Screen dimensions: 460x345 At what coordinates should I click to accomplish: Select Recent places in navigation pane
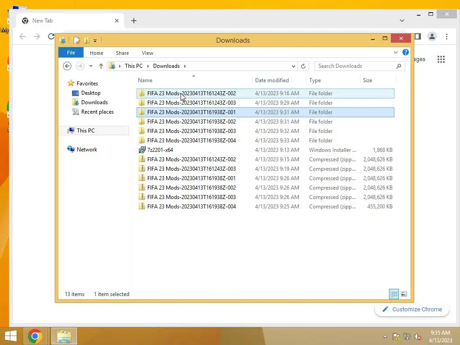(x=97, y=112)
